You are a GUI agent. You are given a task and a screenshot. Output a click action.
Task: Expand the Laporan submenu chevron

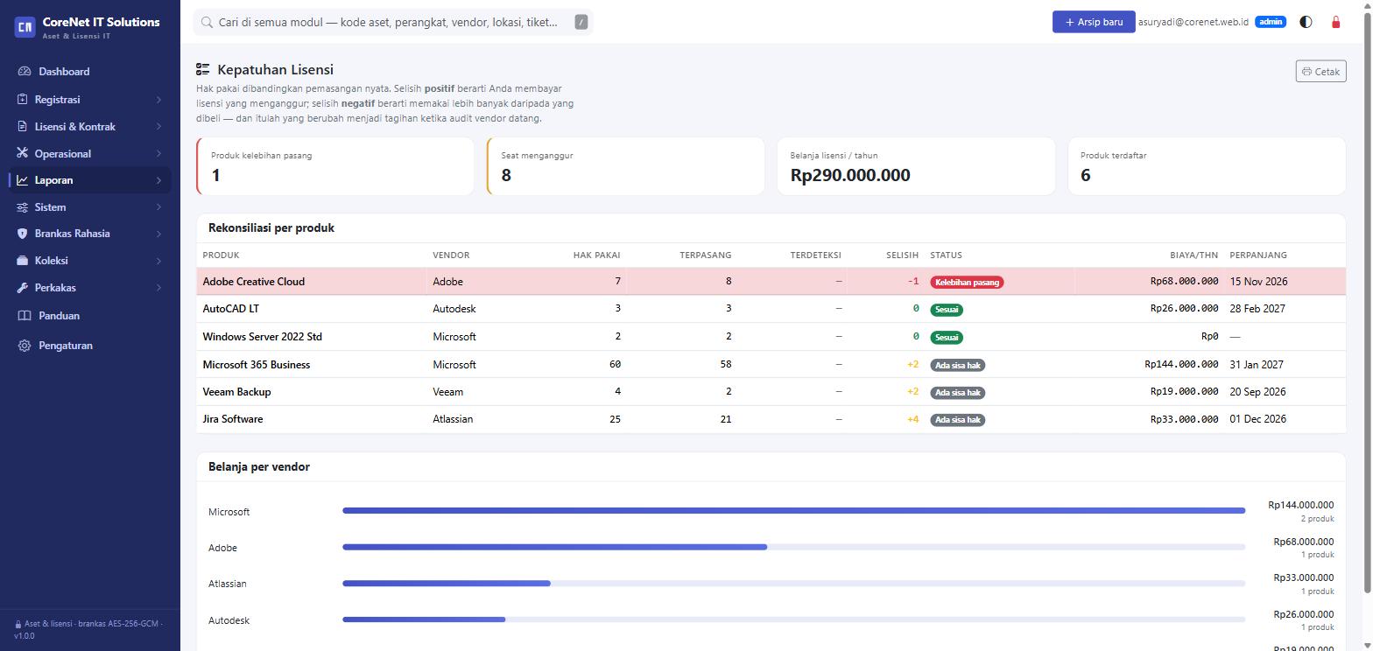coord(158,180)
